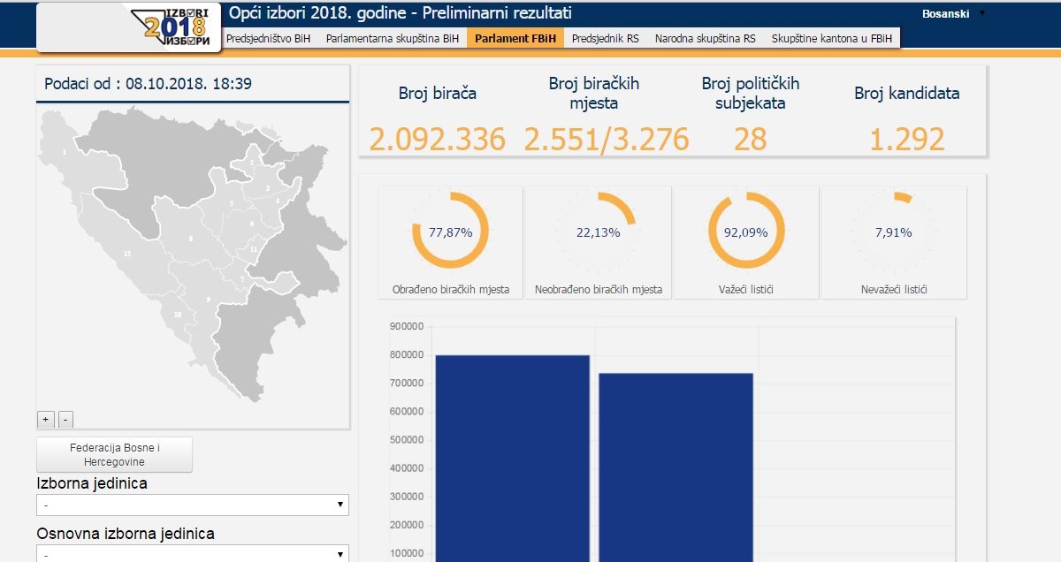Viewport: 1061px width, 562px height.
Task: Zoom in the map with plus button
Action: point(46,419)
